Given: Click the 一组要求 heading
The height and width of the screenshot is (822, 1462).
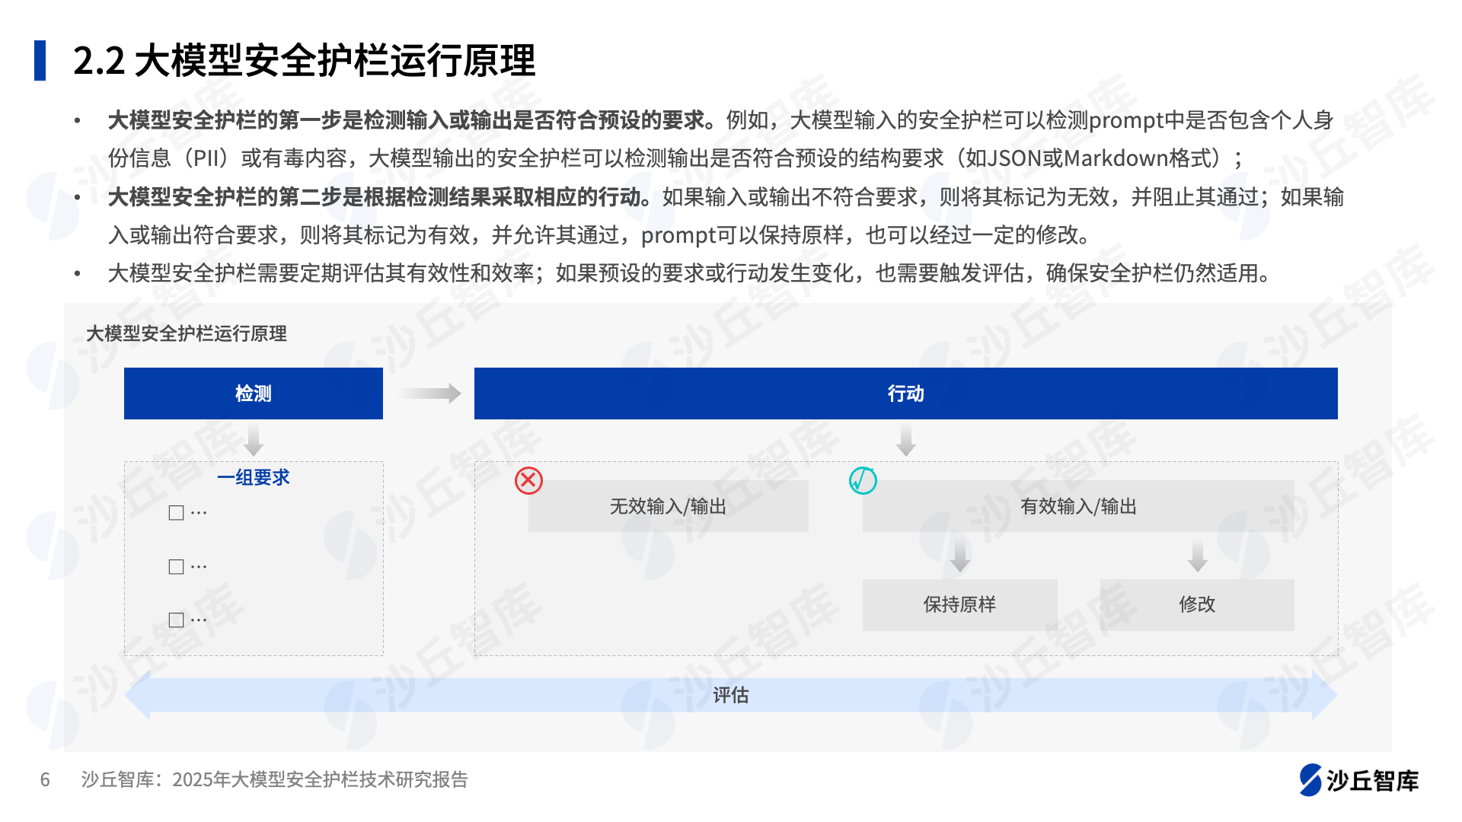Looking at the screenshot, I should 254,478.
